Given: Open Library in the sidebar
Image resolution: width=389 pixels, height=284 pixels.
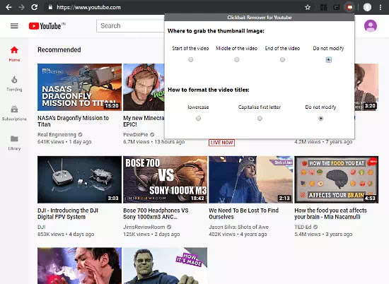Looking at the screenshot, I should [14, 143].
